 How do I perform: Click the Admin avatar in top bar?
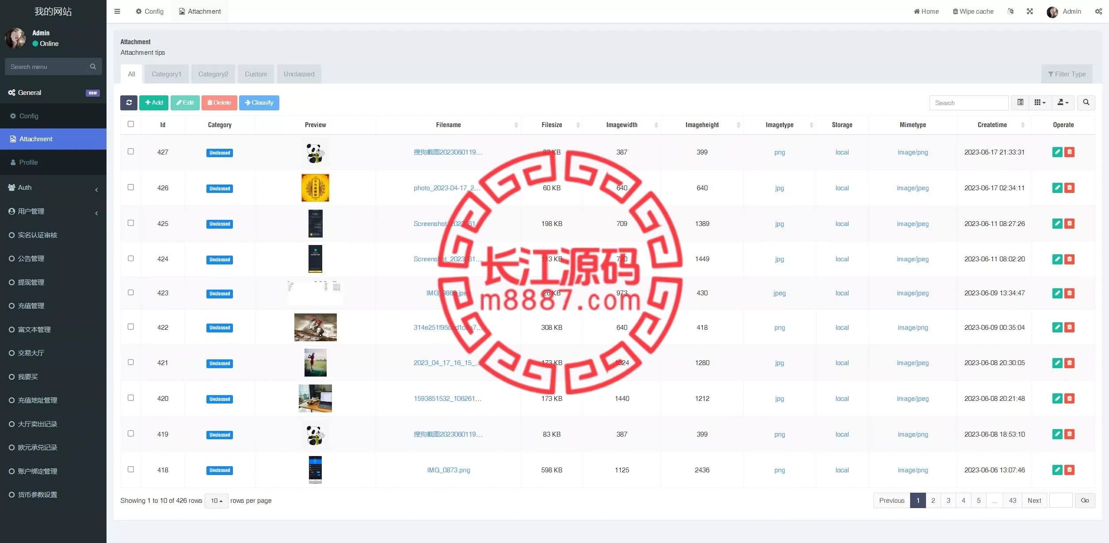click(1052, 12)
